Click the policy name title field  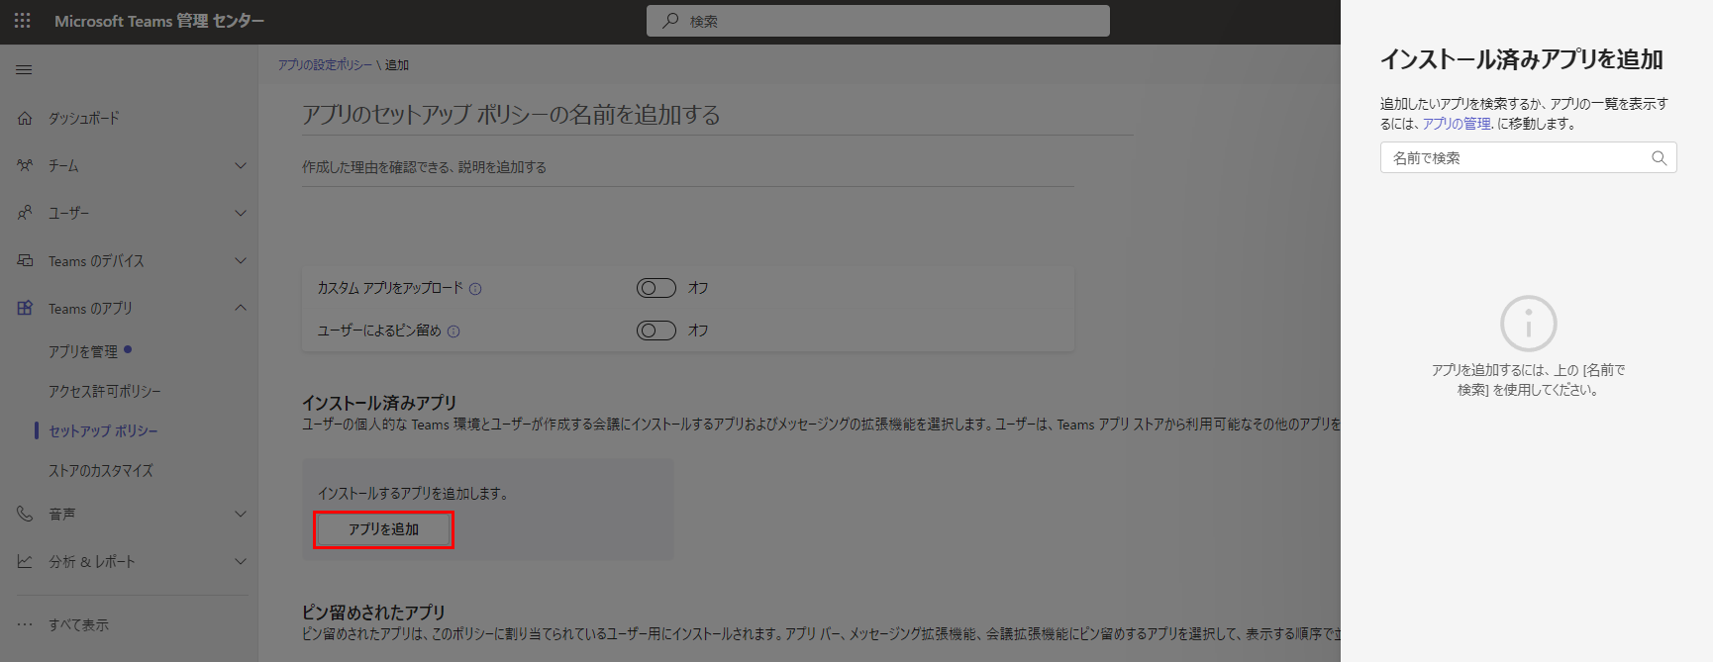718,116
